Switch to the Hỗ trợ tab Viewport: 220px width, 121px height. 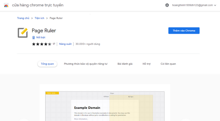tap(147, 64)
